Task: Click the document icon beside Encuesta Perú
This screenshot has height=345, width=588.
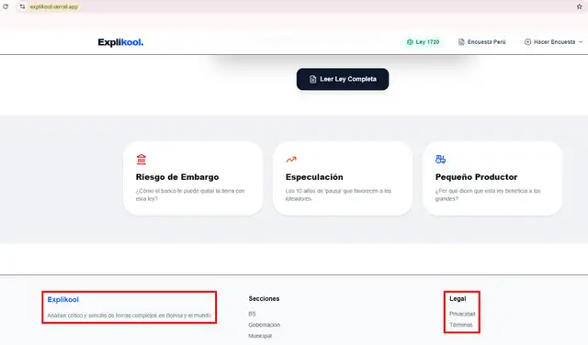Action: pos(461,42)
